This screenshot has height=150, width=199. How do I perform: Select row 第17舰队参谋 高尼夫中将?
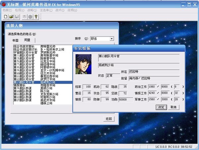click(x=43, y=100)
